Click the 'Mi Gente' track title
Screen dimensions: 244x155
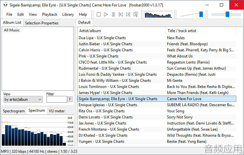pyautogui.click(x=175, y=81)
